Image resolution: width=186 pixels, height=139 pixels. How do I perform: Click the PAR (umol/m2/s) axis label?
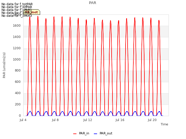[4, 65]
